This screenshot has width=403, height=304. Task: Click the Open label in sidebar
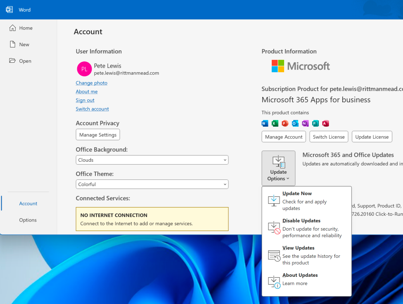click(25, 61)
